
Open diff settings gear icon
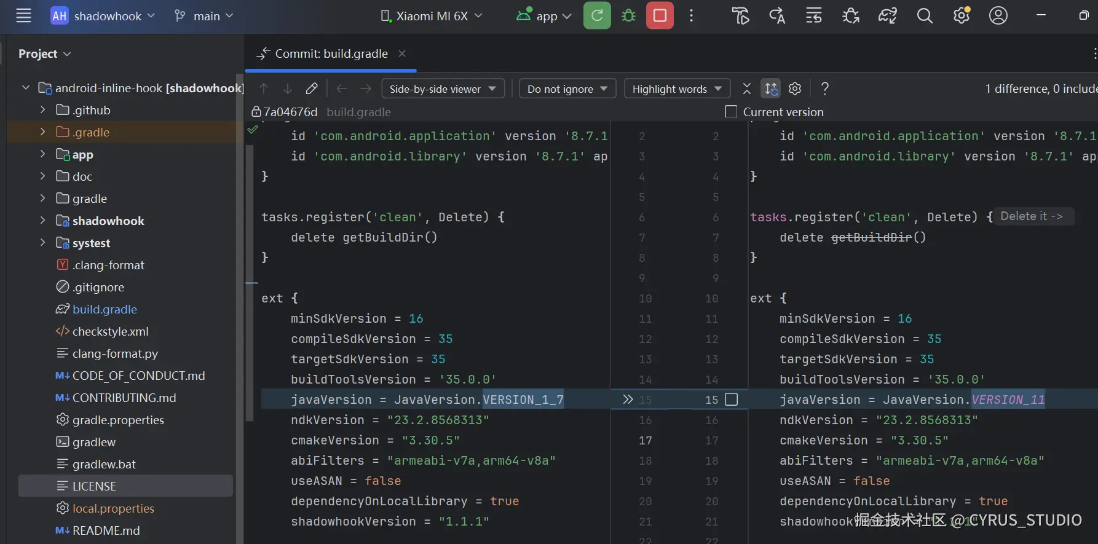pyautogui.click(x=795, y=89)
